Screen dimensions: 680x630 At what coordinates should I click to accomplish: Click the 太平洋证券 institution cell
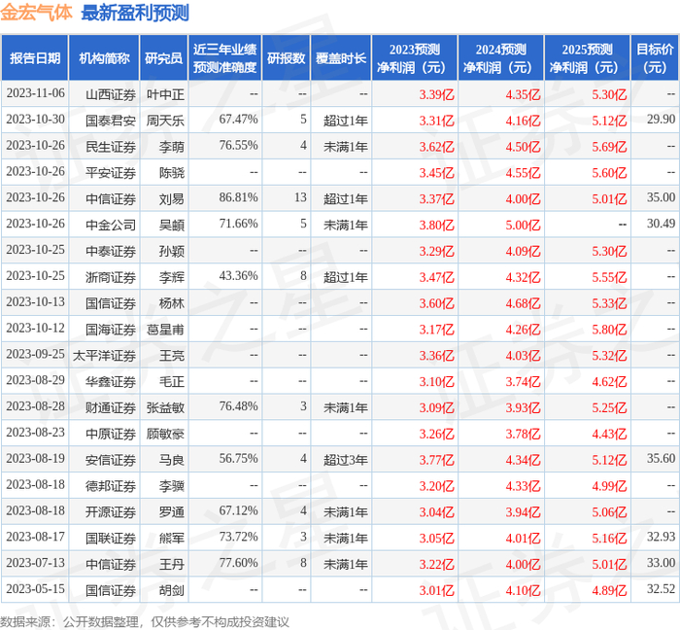pos(104,356)
